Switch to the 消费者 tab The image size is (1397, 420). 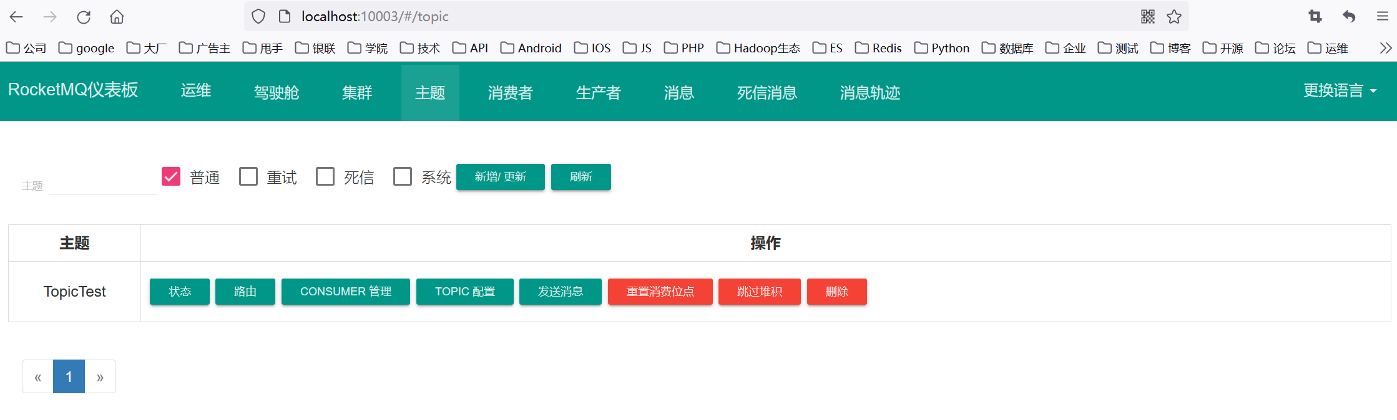510,92
